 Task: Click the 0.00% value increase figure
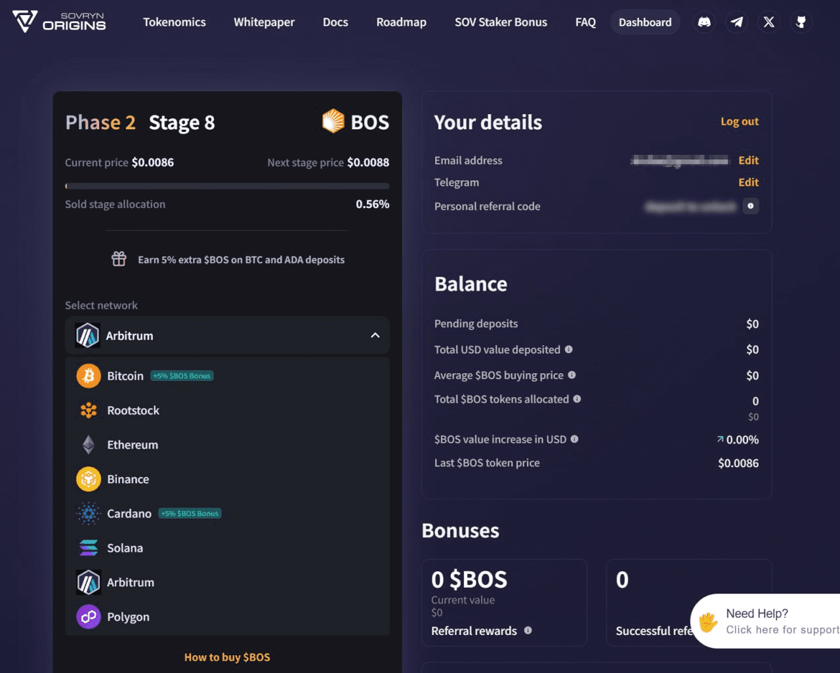click(742, 439)
